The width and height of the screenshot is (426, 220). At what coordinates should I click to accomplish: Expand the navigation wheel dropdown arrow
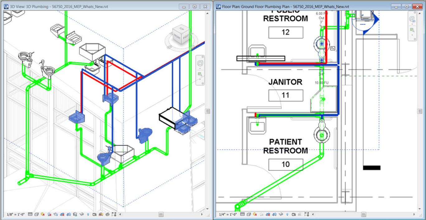(200, 68)
